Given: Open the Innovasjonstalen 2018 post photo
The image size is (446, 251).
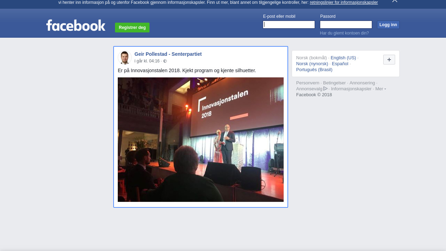Looking at the screenshot, I should 201,139.
